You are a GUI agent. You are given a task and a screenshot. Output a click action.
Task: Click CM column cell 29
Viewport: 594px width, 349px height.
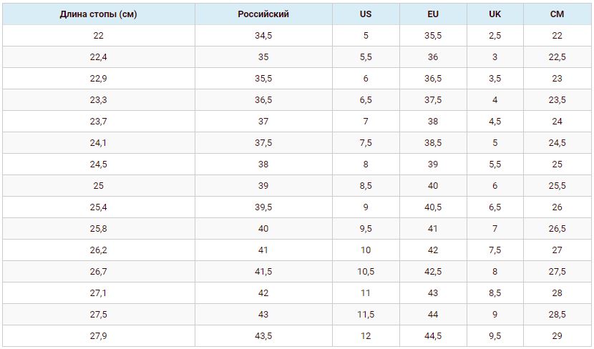point(557,336)
